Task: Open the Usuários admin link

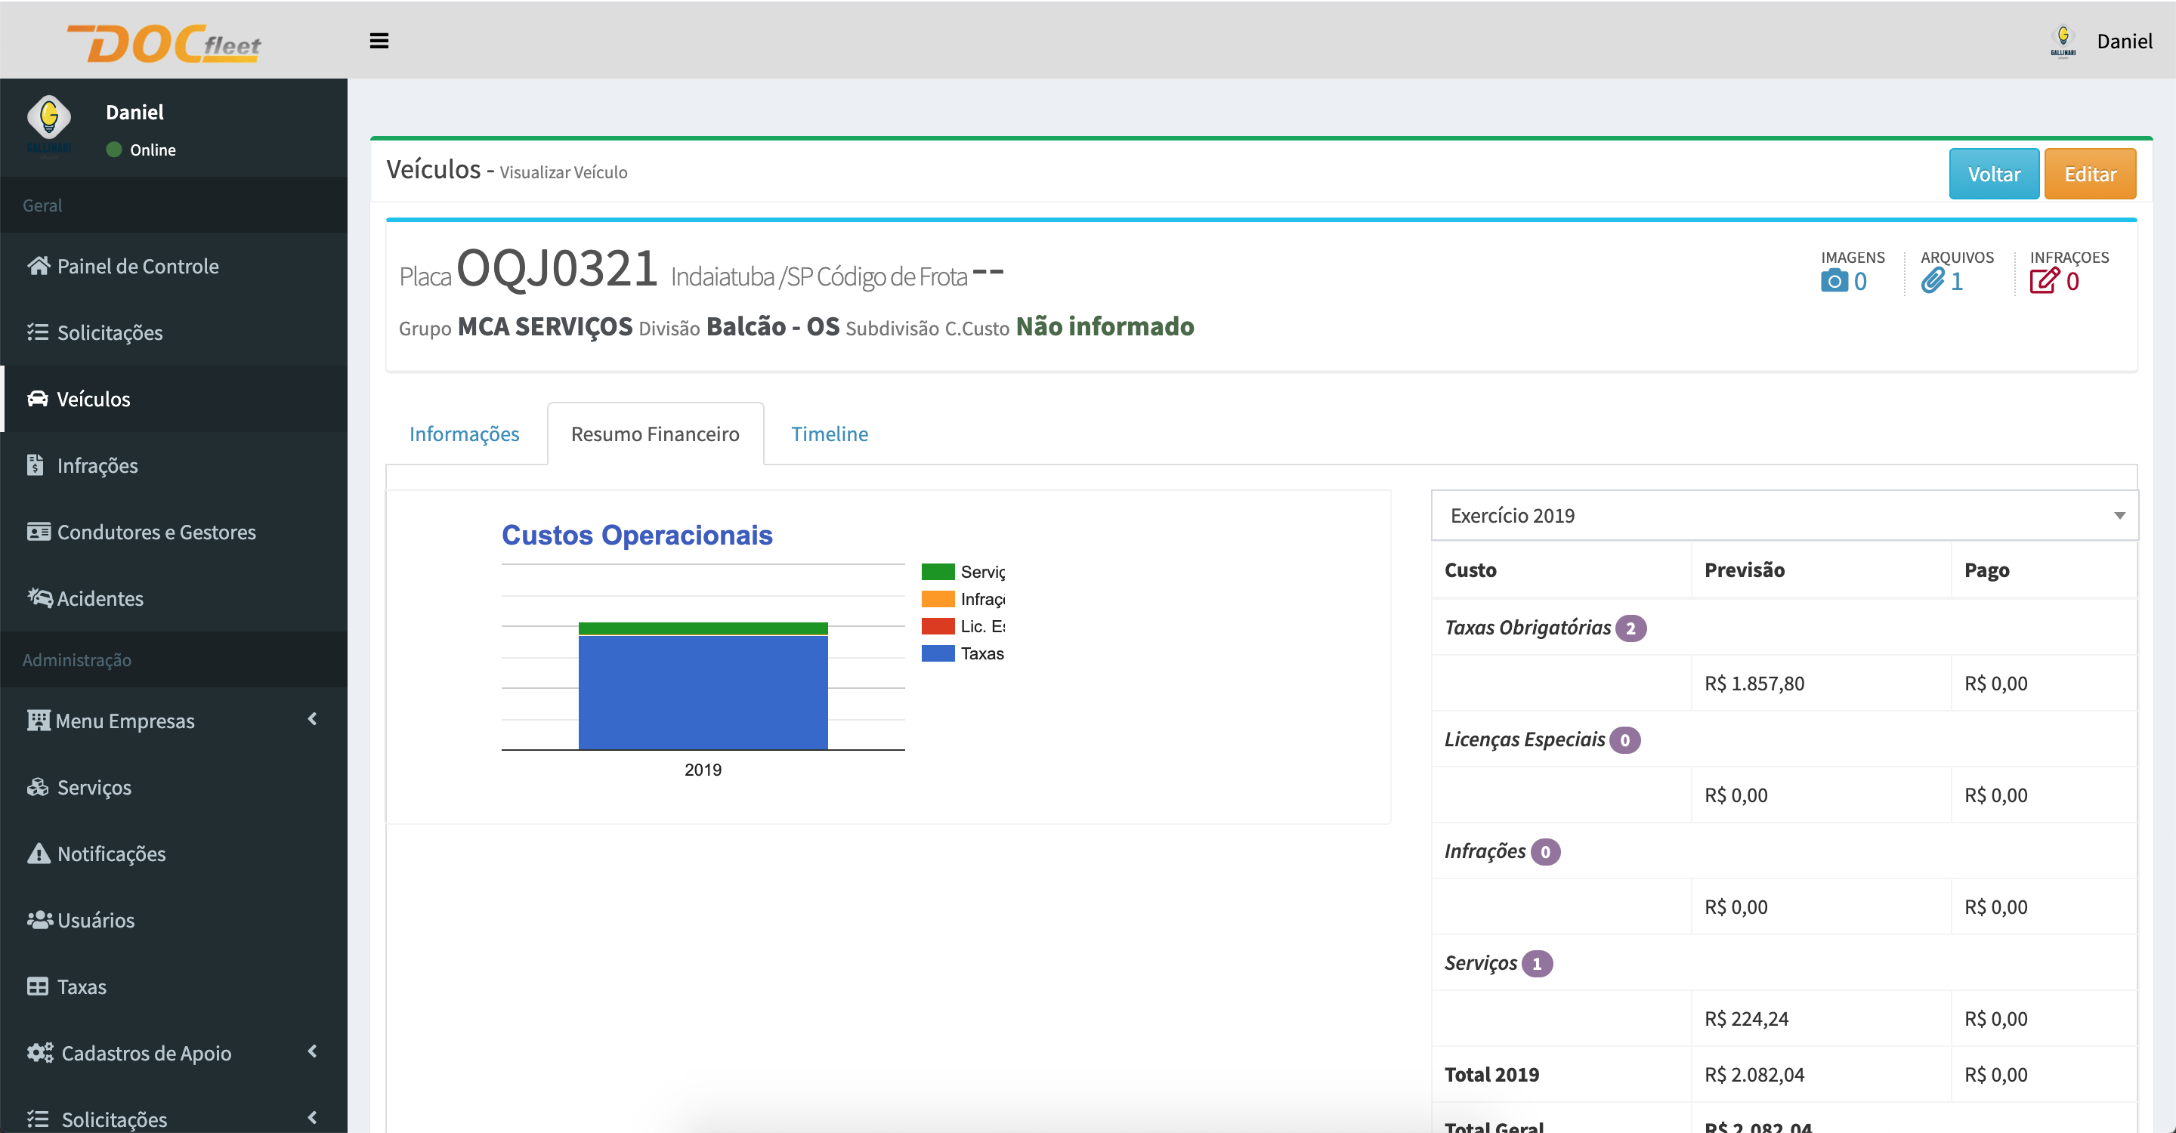Action: [174, 919]
